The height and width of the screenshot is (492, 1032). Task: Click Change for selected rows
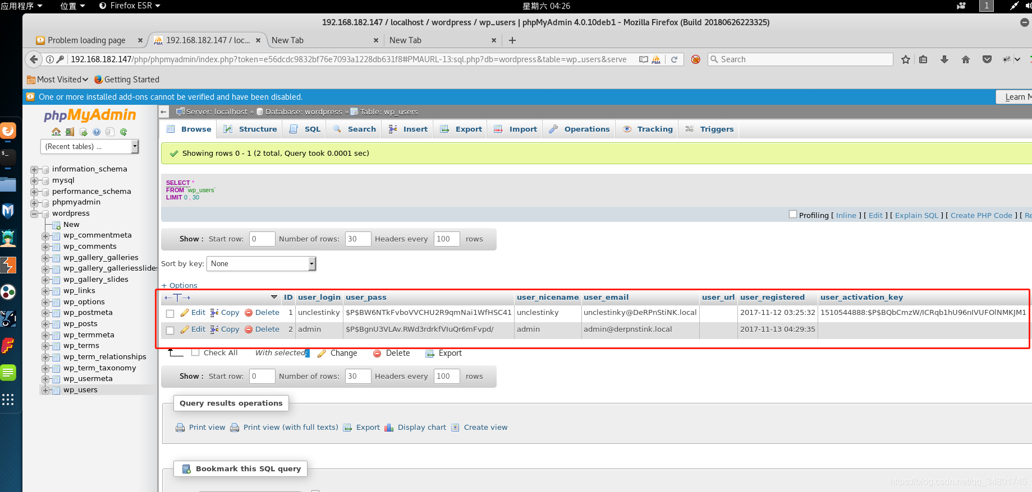pos(343,353)
